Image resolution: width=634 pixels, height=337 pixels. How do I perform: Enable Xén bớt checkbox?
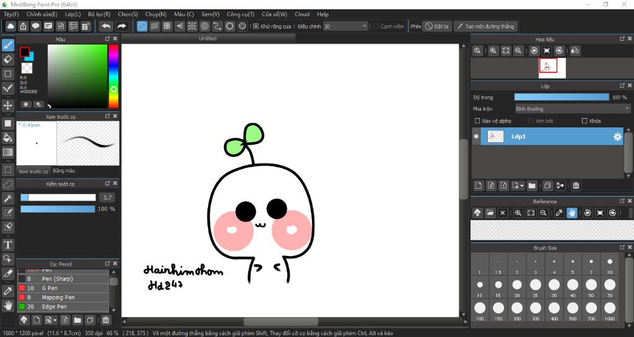[531, 121]
